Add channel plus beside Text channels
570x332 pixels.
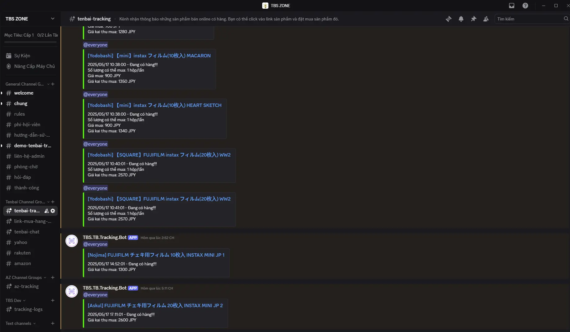[53, 323]
